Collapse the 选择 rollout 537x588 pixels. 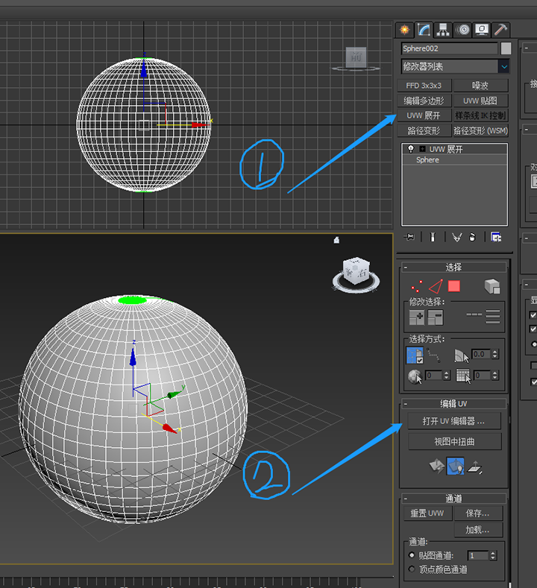click(406, 268)
